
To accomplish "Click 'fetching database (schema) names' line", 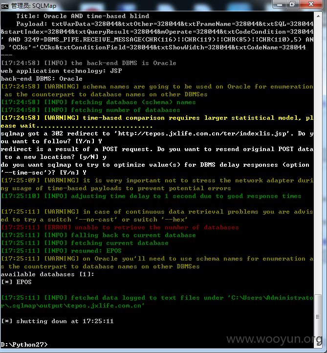I will tap(98, 102).
